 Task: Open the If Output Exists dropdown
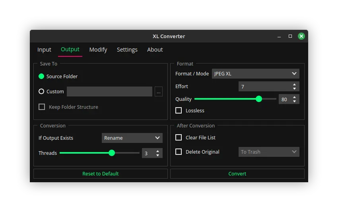[x=132, y=138]
